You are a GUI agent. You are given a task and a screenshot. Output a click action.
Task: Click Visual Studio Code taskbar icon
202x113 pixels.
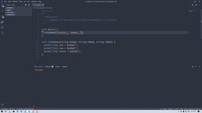tap(29, 111)
